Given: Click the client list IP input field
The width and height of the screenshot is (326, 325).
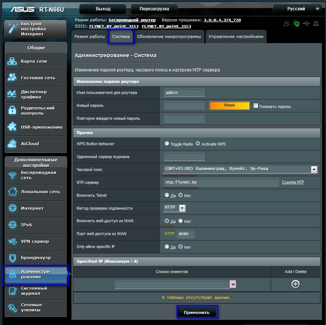Looking at the screenshot, I should (172, 284).
